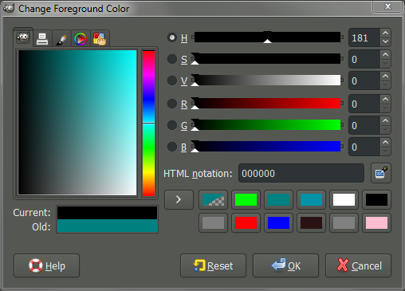Switch to the color Wheel tab
This screenshot has height=291, width=405.
coord(81,39)
